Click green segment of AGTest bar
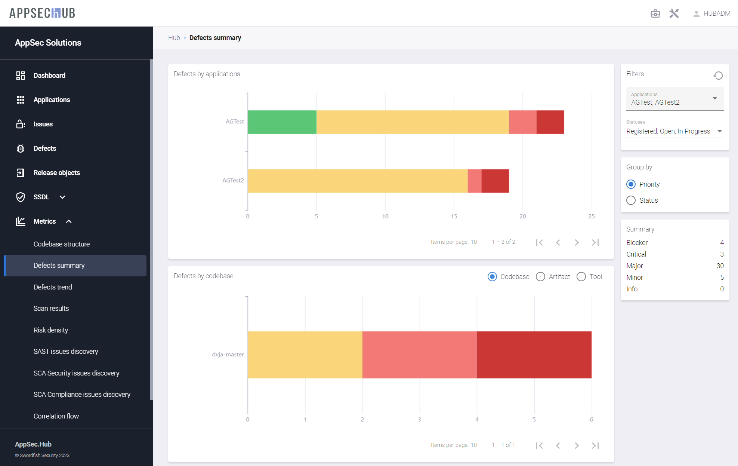The width and height of the screenshot is (738, 466). pyautogui.click(x=282, y=122)
